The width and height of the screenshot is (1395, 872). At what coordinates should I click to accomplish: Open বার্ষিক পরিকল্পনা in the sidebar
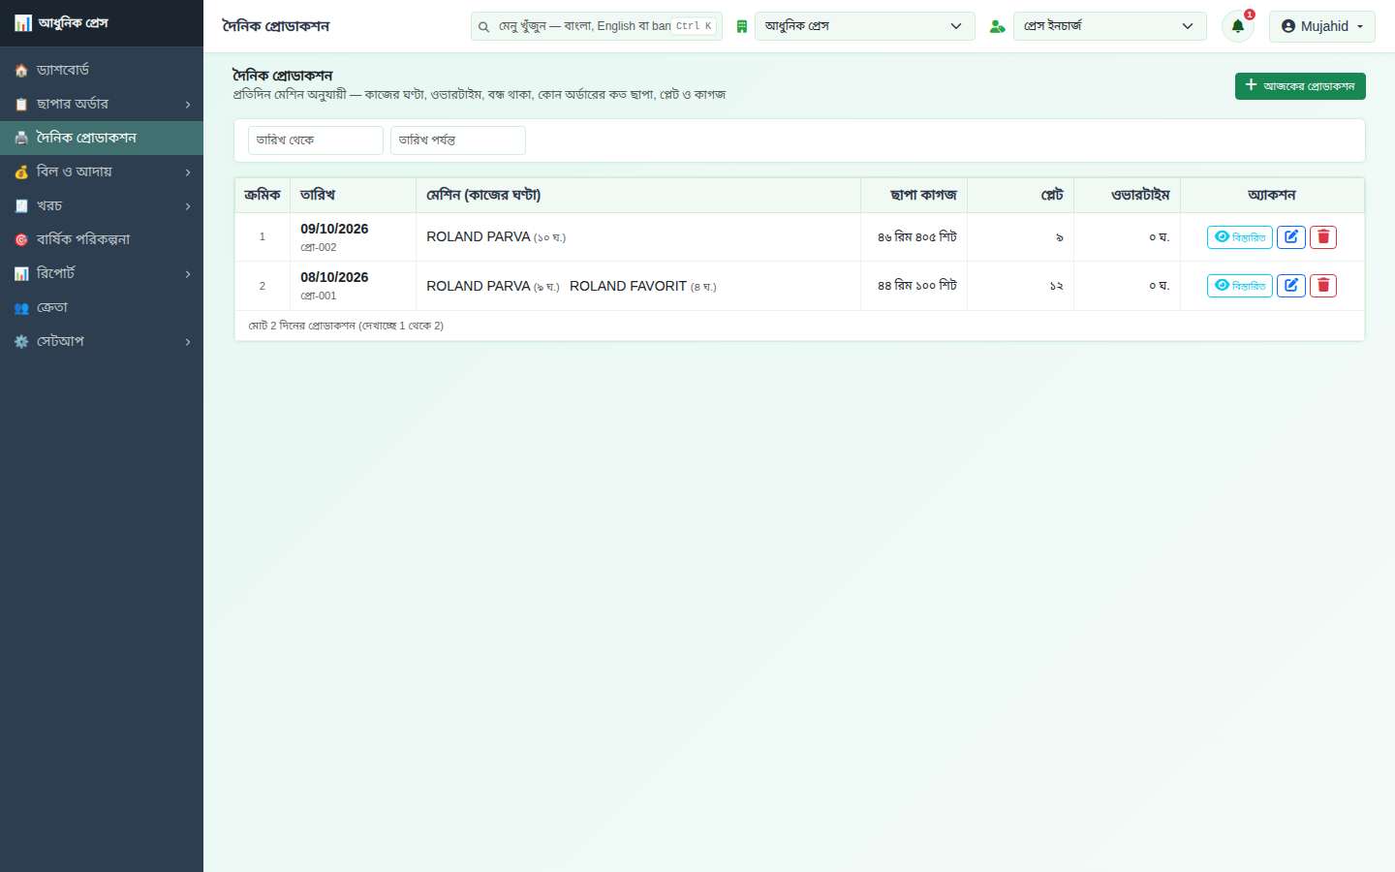tap(102, 239)
